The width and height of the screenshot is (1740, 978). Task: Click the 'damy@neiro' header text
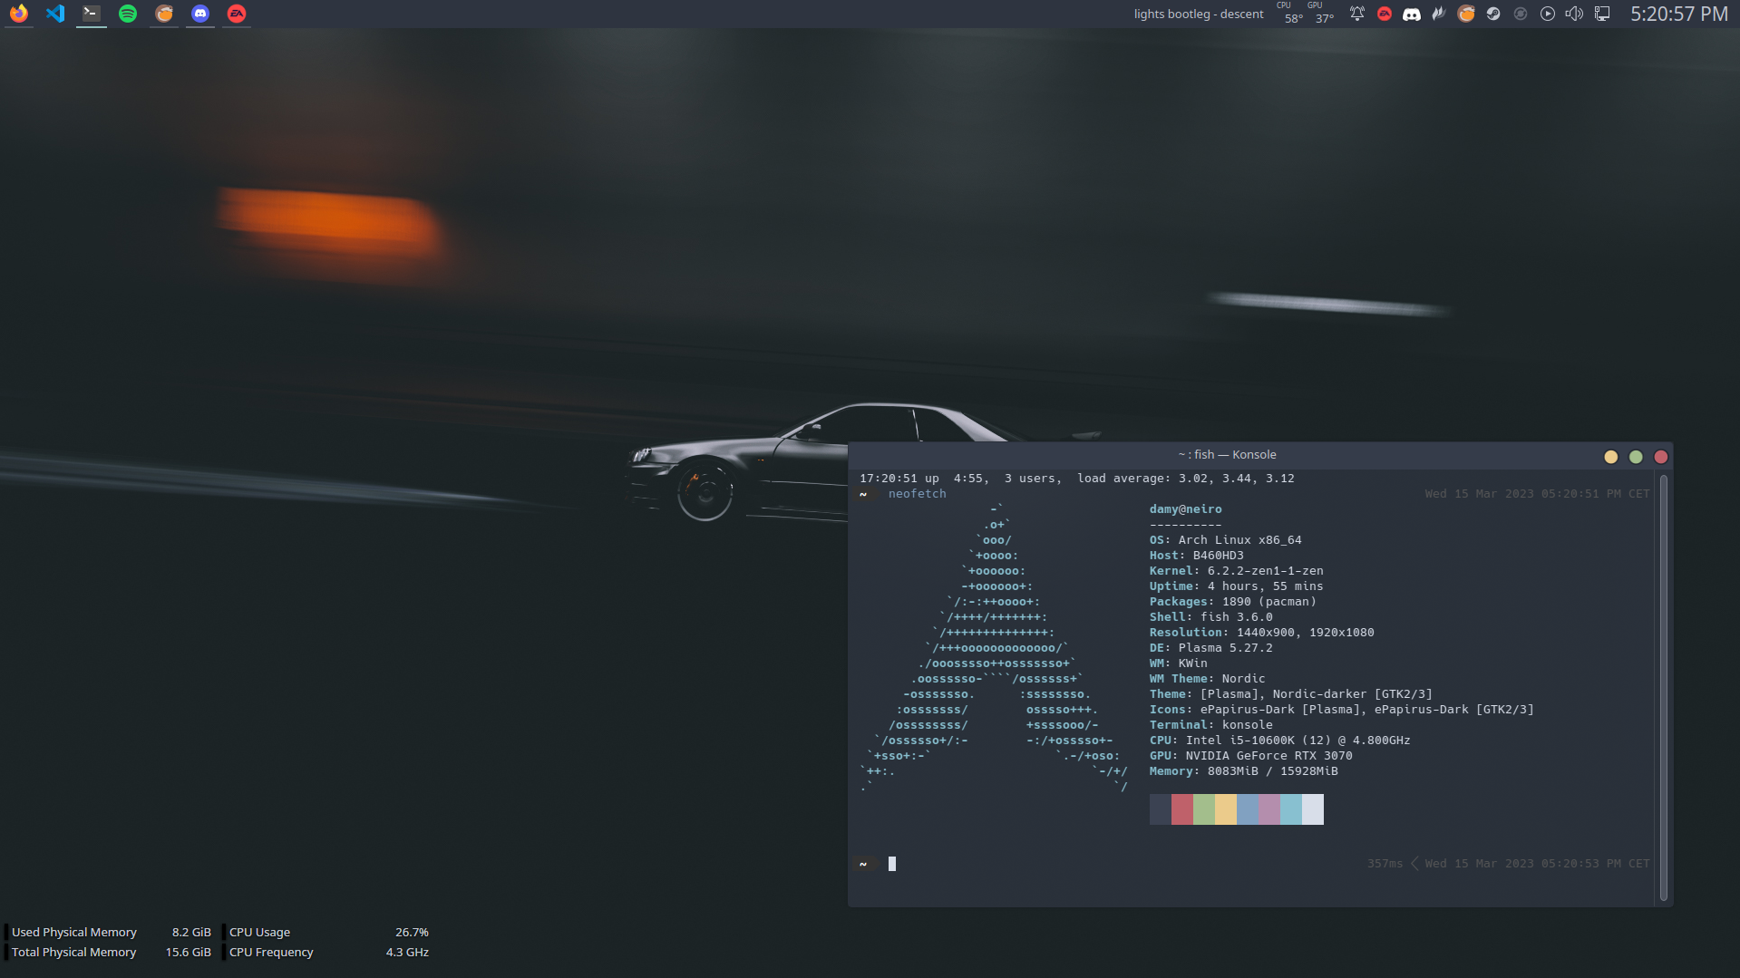click(1185, 509)
